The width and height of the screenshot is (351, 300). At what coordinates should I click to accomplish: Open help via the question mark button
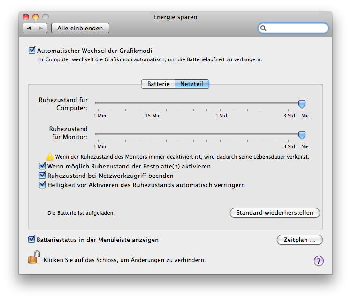319,261
